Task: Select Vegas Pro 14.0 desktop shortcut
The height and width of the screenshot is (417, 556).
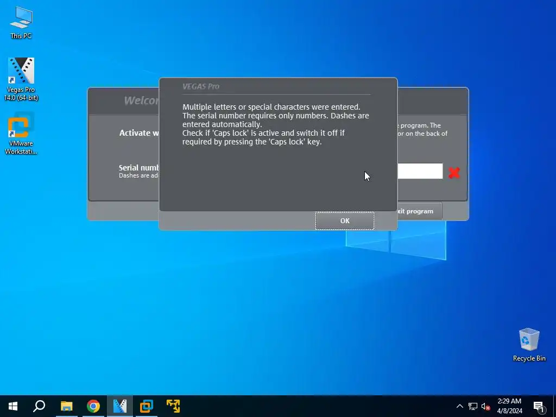Action: click(21, 79)
